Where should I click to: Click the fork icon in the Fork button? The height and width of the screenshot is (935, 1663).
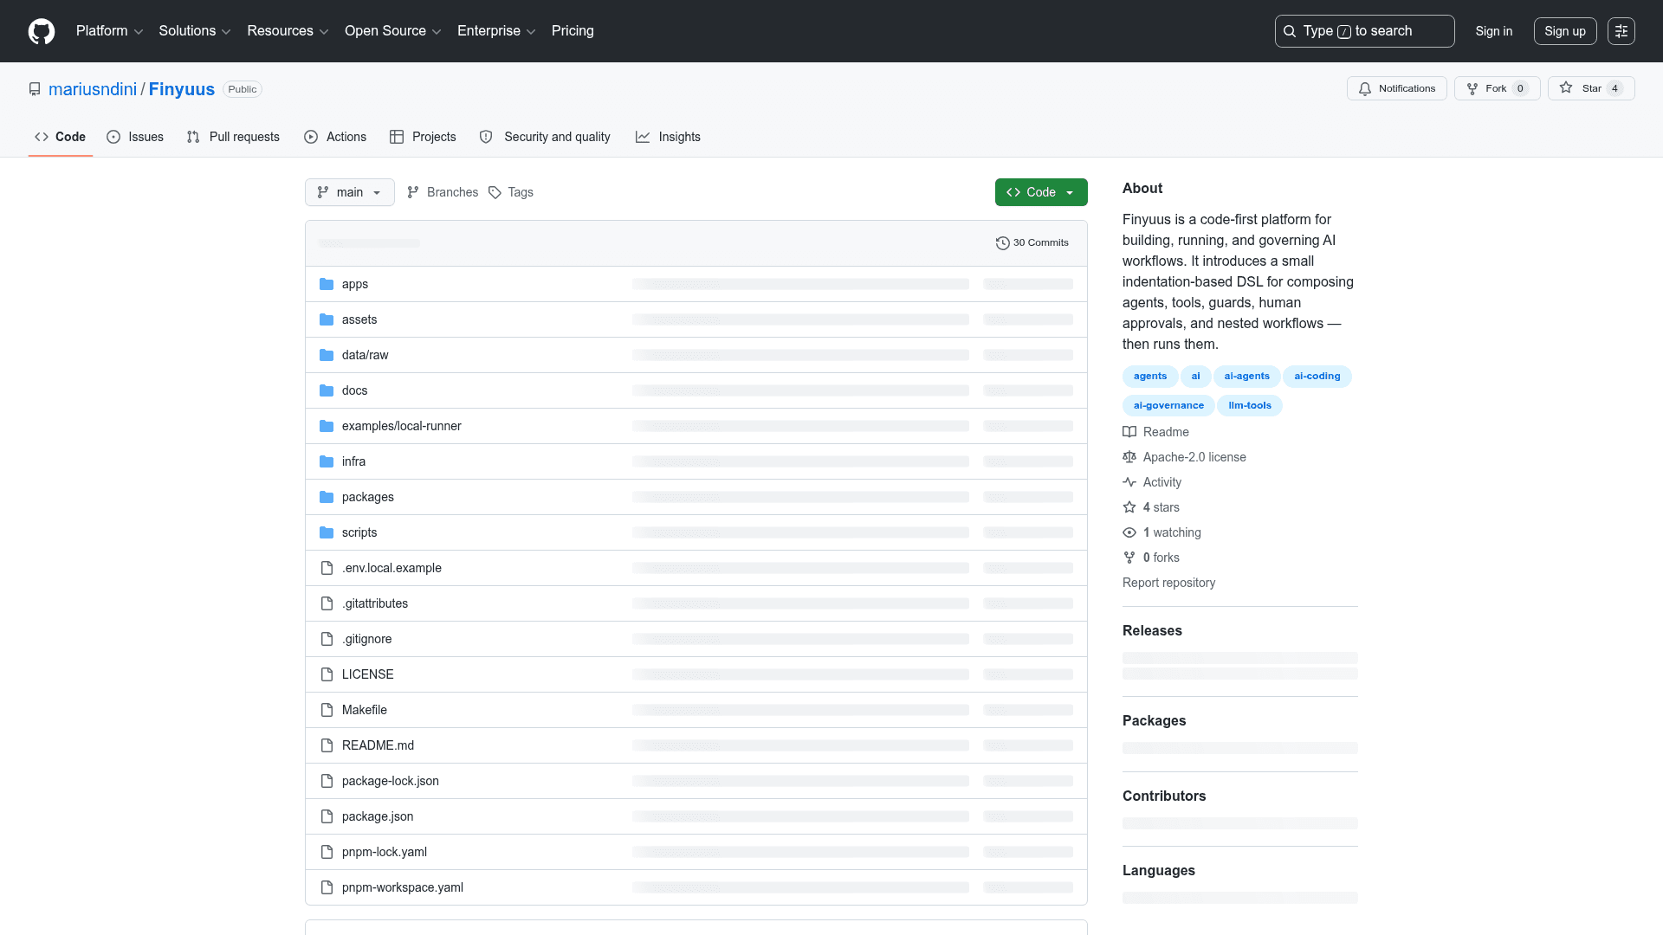pos(1472,89)
